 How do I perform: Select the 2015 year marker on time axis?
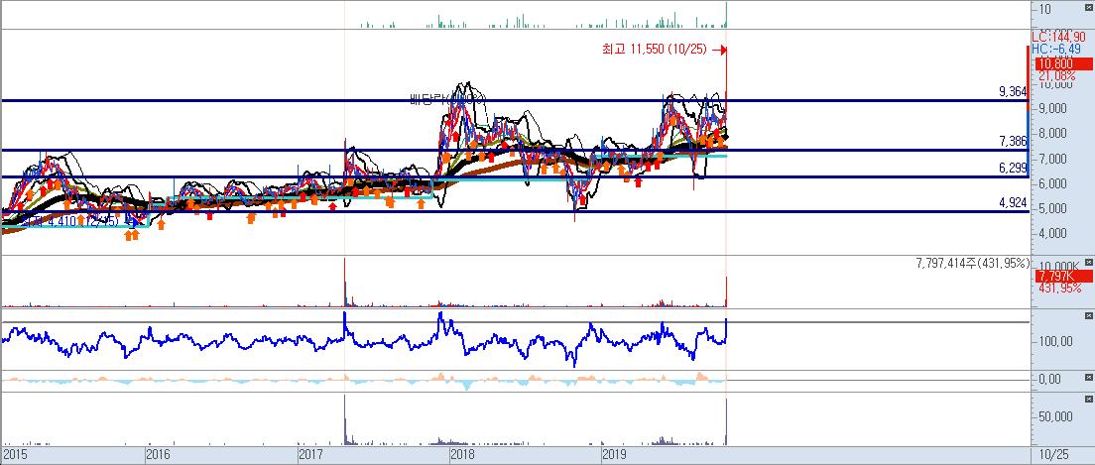(13, 455)
